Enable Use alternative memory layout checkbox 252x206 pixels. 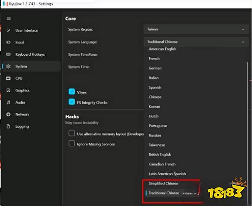tap(71, 134)
